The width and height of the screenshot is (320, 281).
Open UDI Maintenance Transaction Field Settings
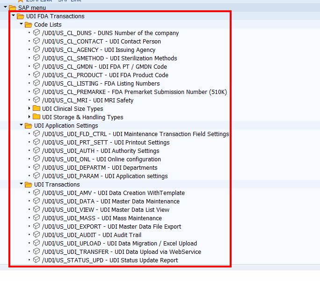point(136,134)
